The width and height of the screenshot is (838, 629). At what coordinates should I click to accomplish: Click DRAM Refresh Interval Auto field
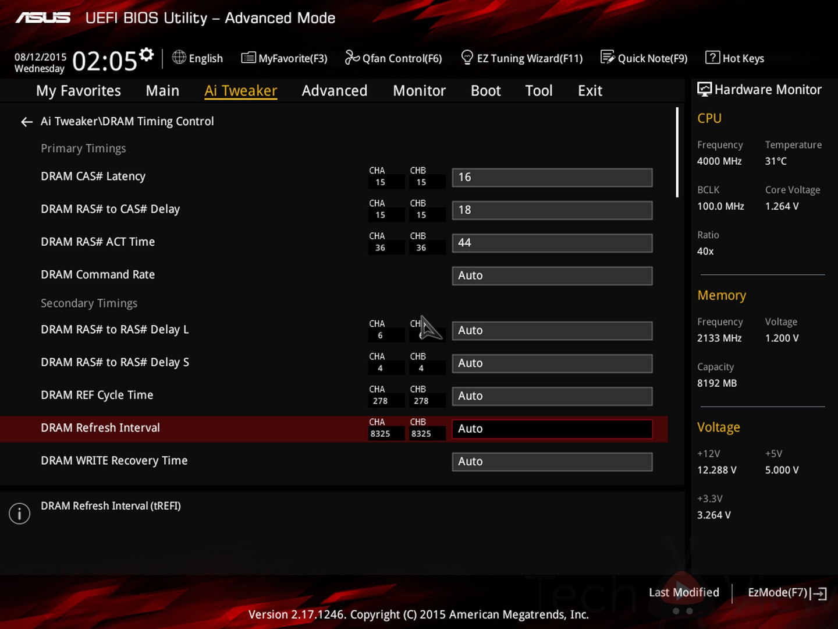(x=552, y=429)
